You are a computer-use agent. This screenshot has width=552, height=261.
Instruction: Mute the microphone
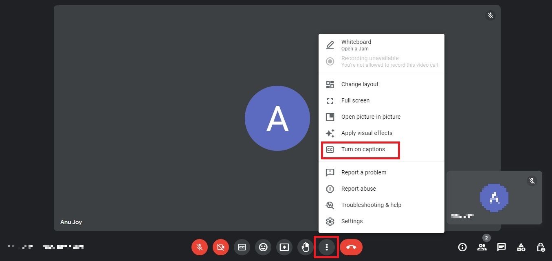(199, 247)
